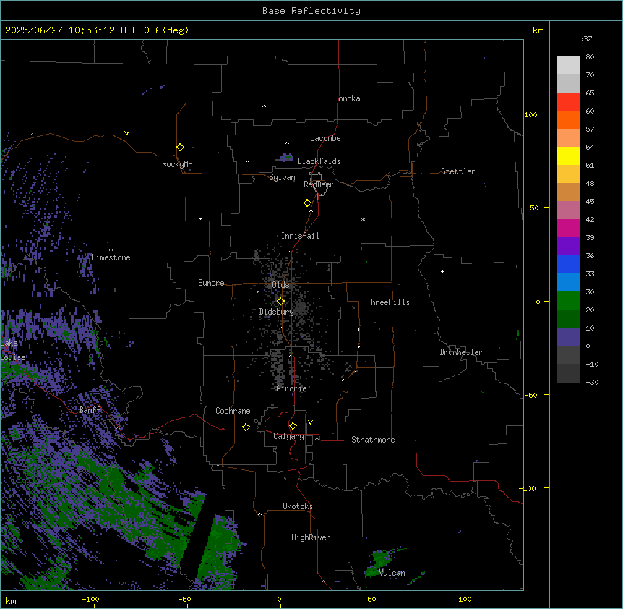Pick the red 65-60 dBZ swatch

[568, 102]
